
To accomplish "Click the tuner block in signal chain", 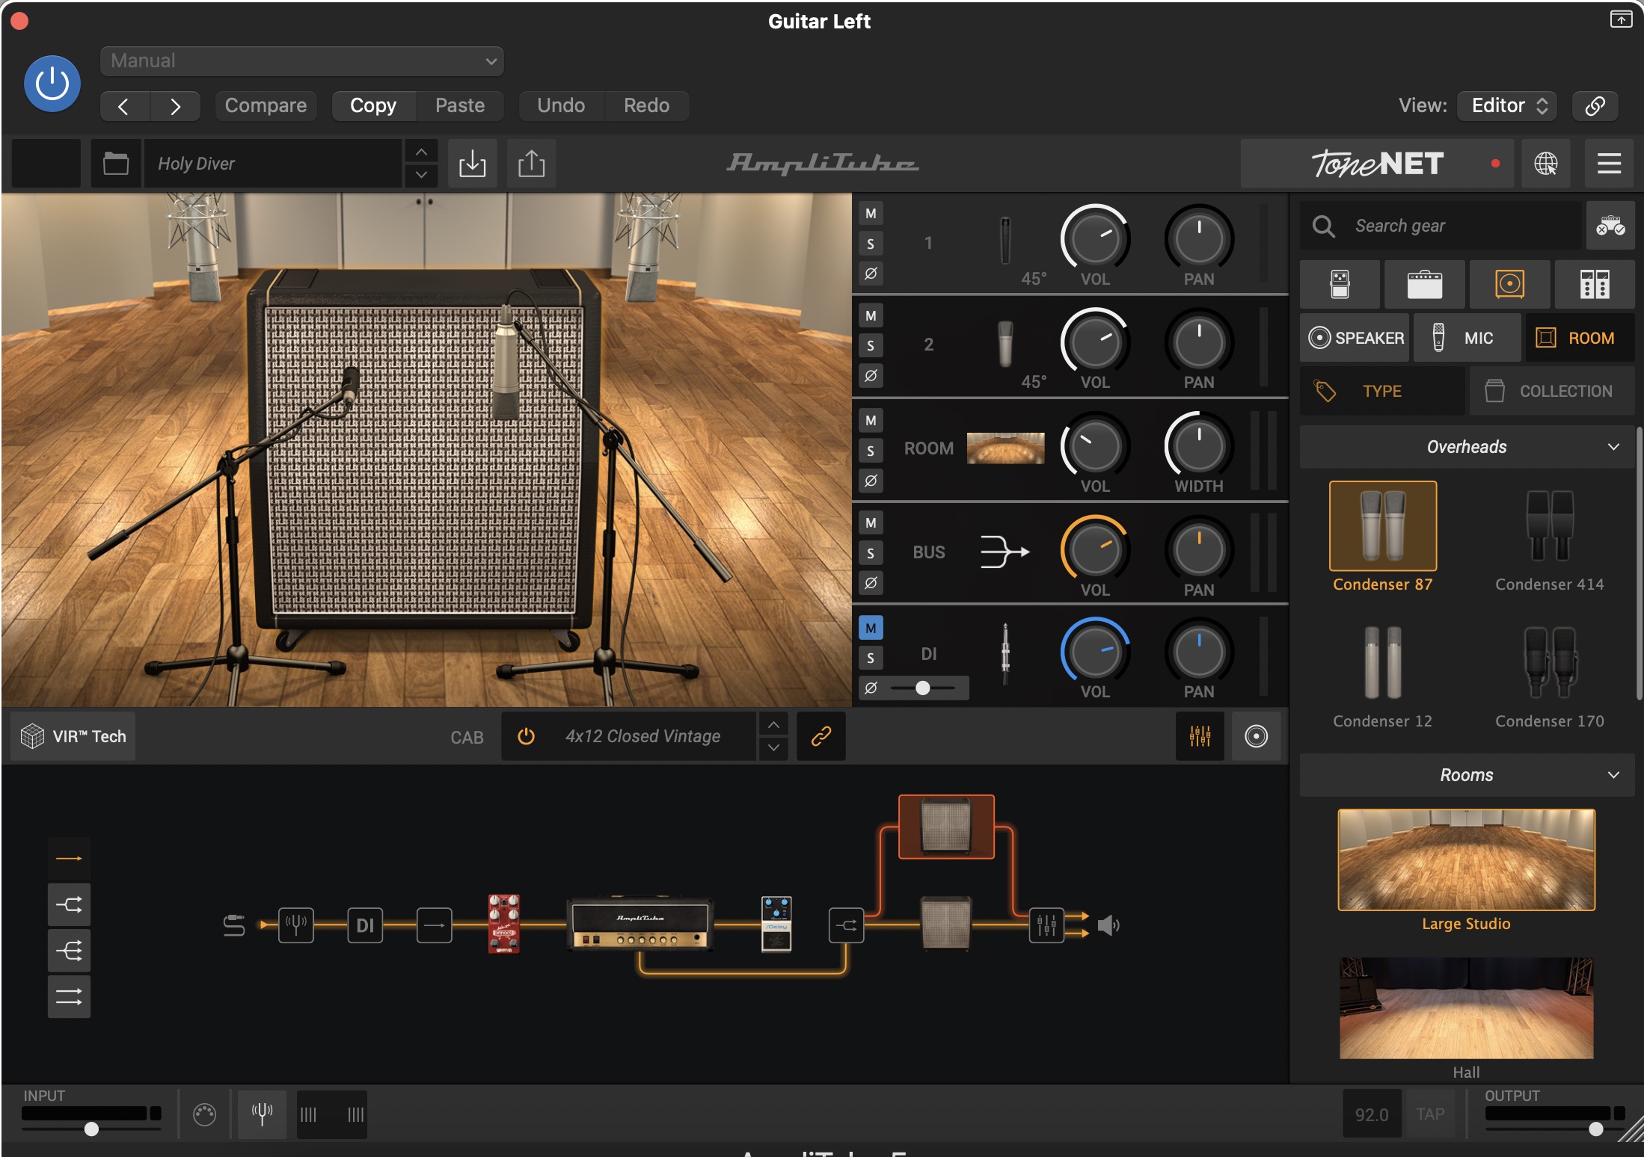I will 295,925.
